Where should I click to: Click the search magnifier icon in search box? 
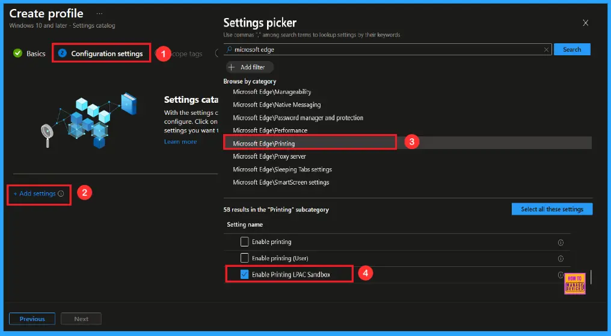pos(229,49)
